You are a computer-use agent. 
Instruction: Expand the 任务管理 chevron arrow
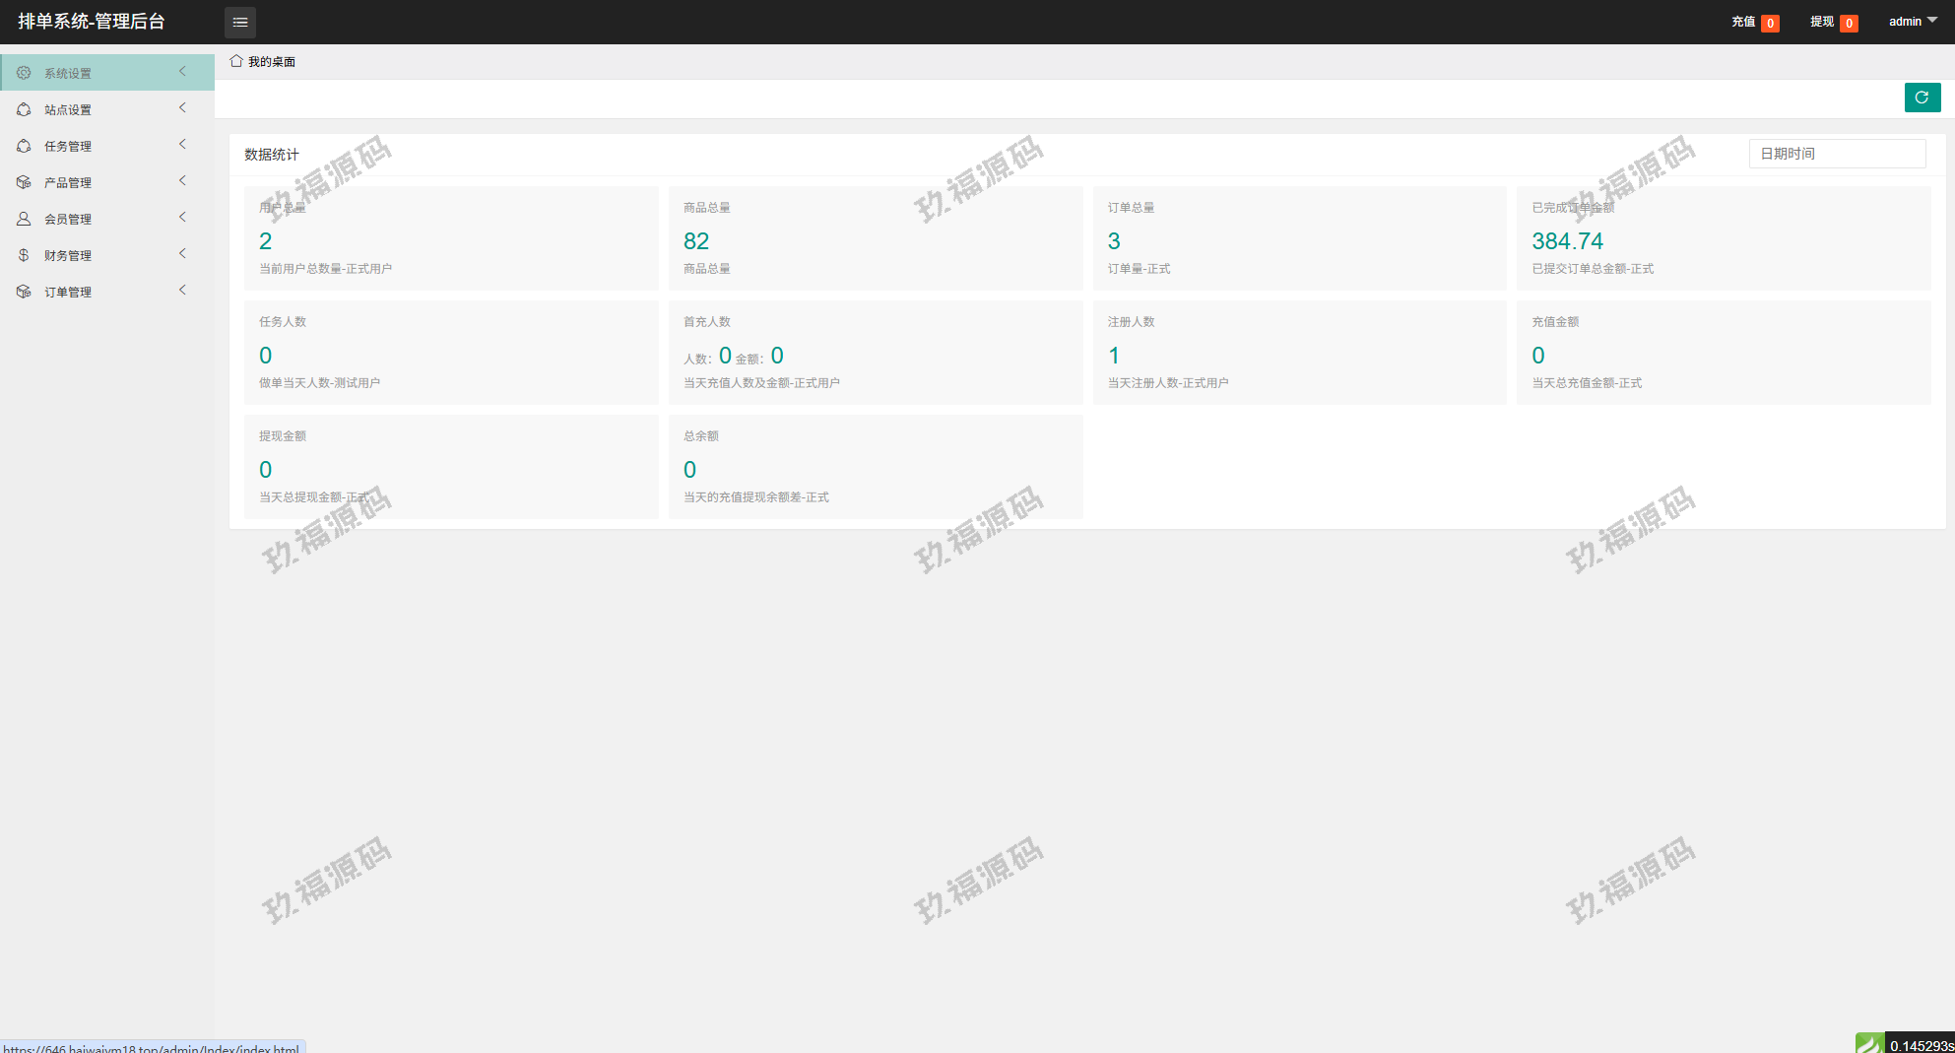click(x=182, y=145)
